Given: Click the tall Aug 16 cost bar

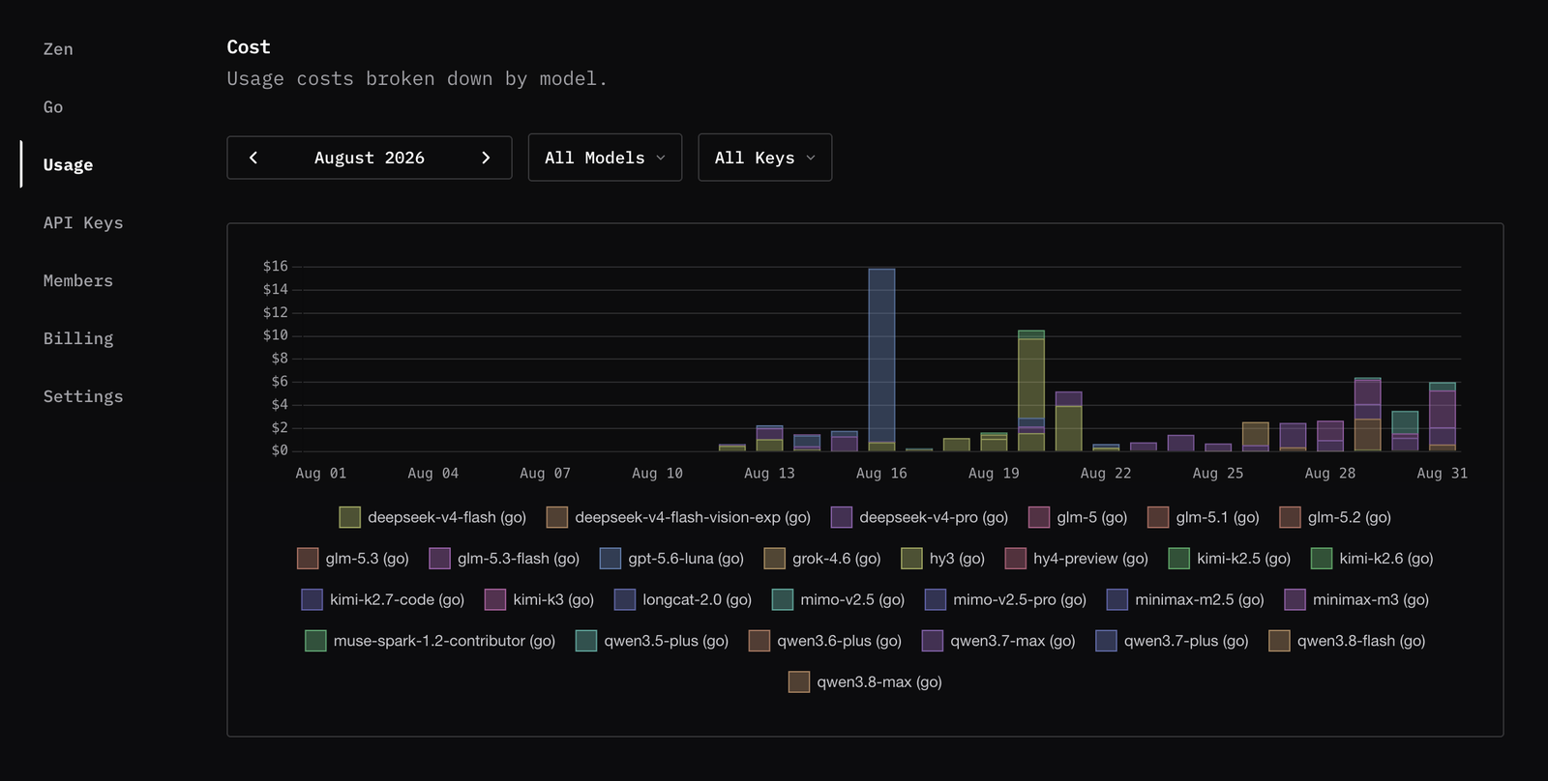Looking at the screenshot, I should coord(881,360).
